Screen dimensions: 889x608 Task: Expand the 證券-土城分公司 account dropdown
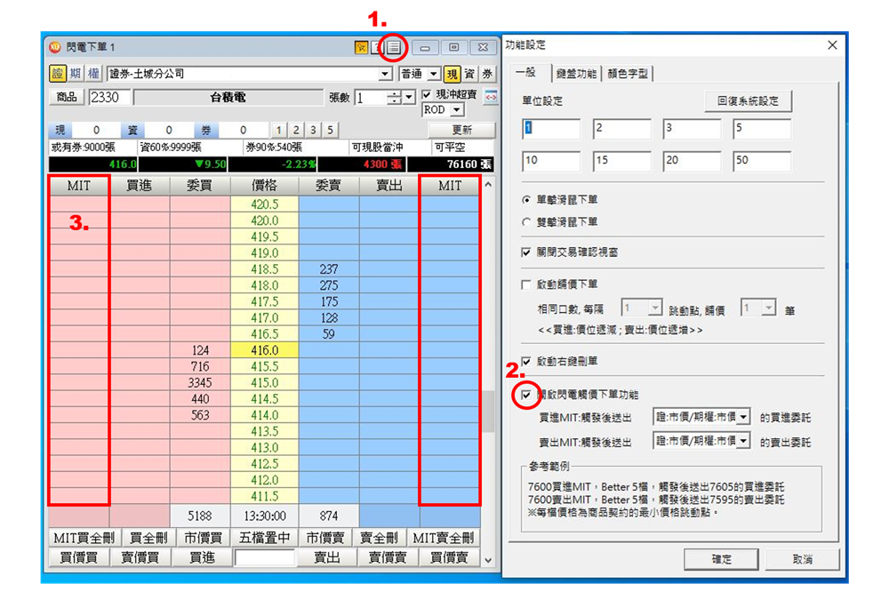pyautogui.click(x=385, y=74)
